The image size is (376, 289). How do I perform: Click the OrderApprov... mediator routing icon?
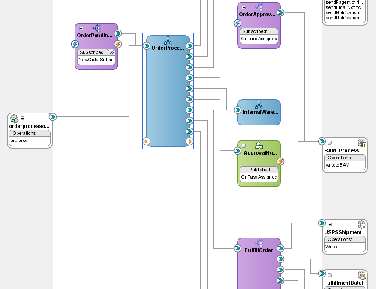[x=259, y=7]
